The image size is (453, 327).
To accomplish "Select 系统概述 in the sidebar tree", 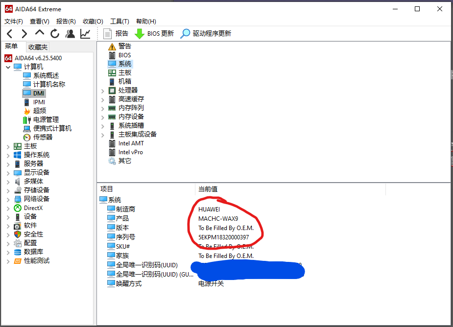I will coord(41,76).
